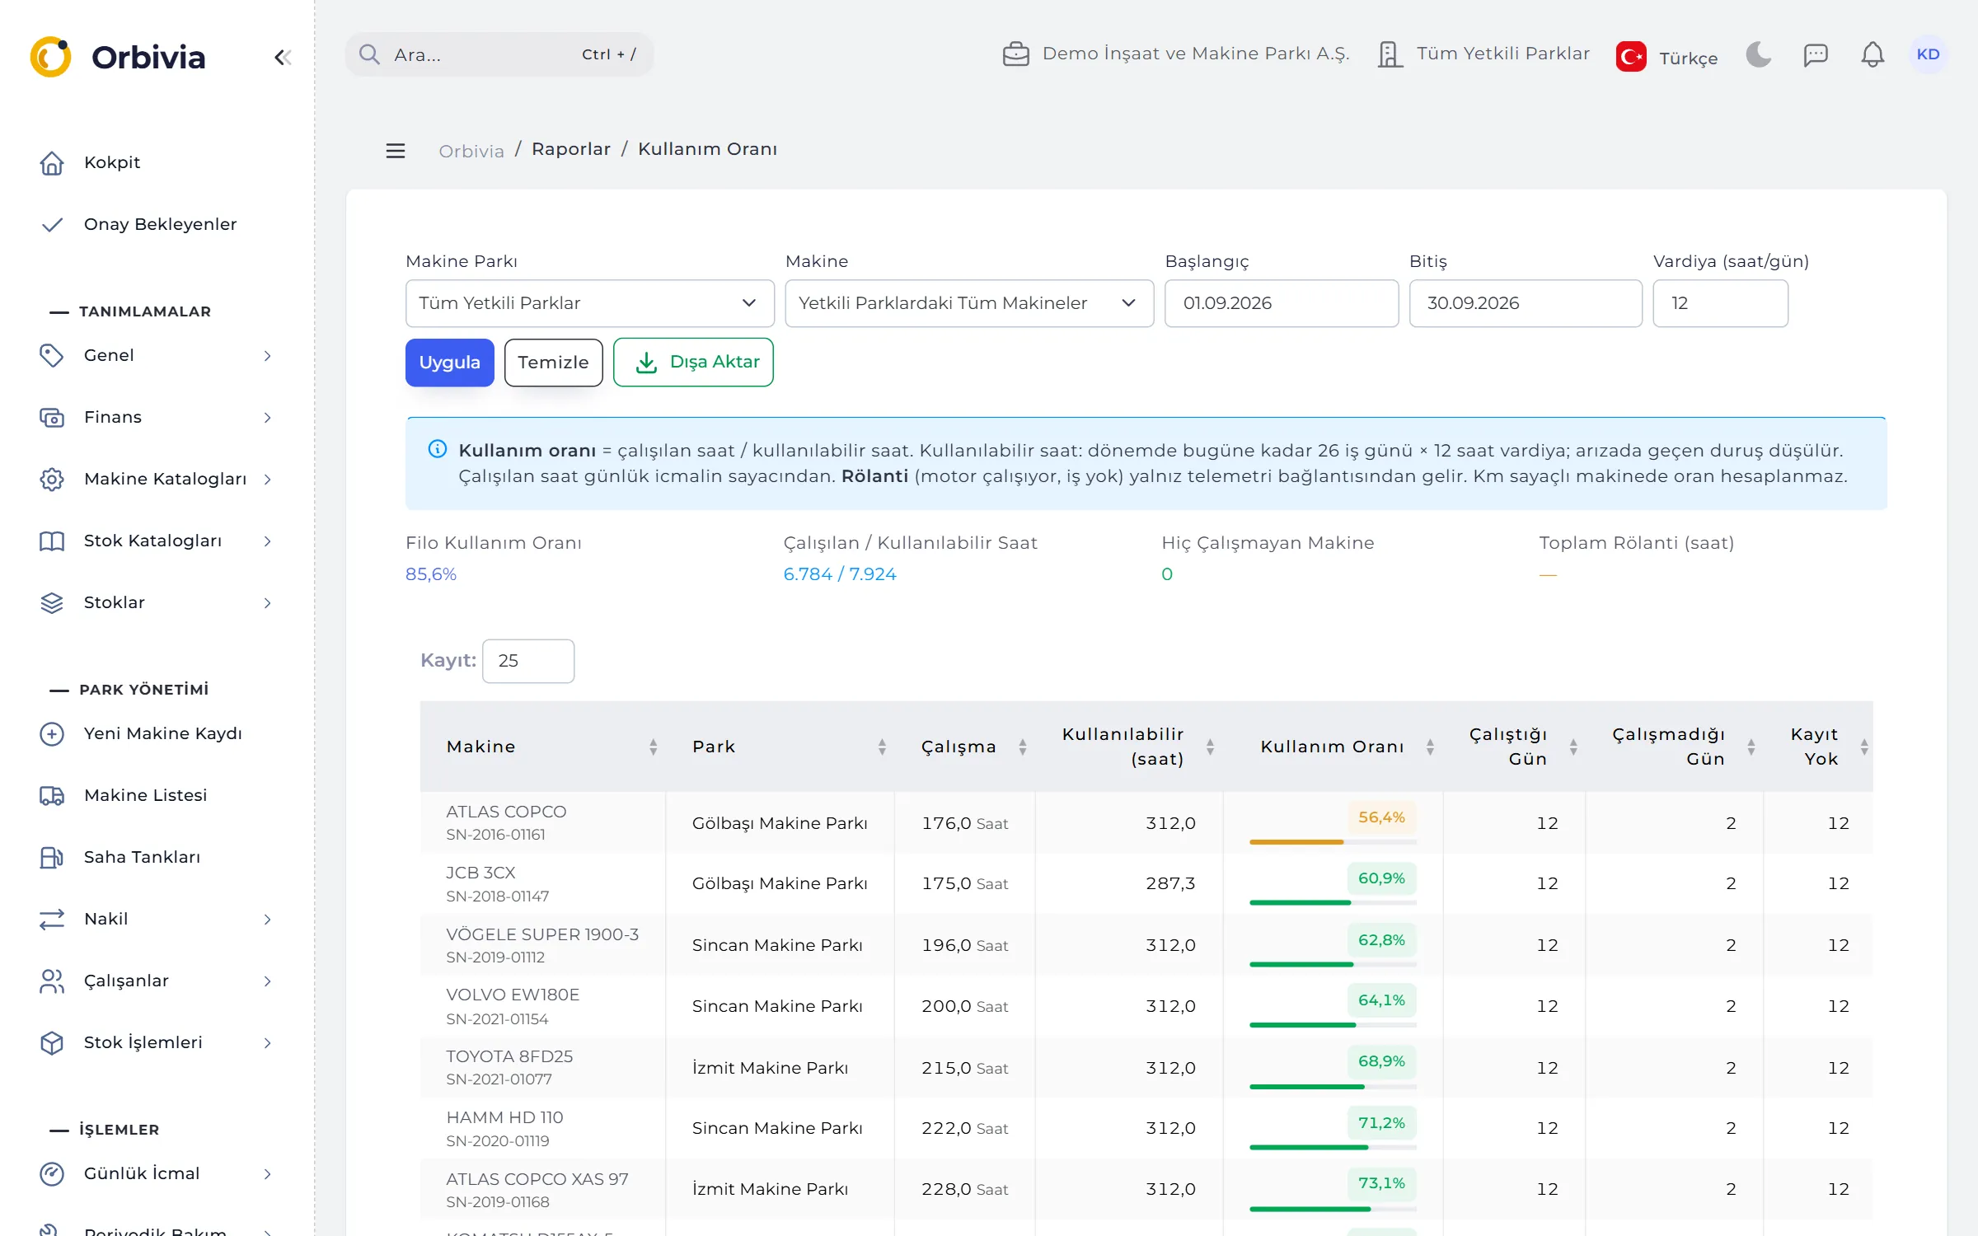Viewport: 1978px width, 1236px height.
Task: Collapse the sidebar with double-chevron icon
Action: 283,57
